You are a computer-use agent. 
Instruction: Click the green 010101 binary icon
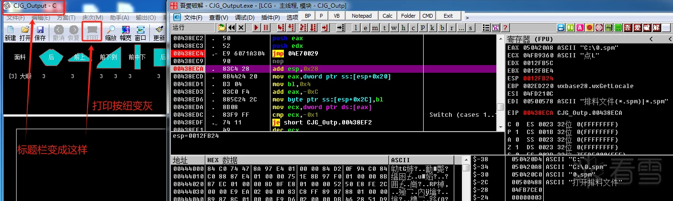[608, 27]
